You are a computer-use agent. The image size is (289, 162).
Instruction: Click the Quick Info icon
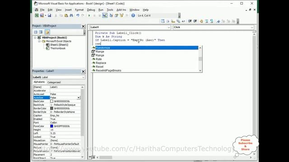pyautogui.click(x=173, y=21)
